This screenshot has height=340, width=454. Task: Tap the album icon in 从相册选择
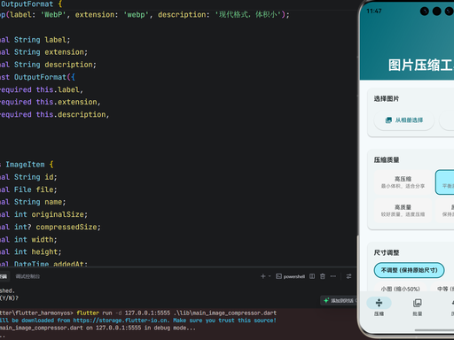click(x=388, y=120)
